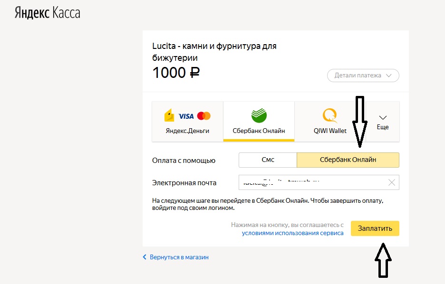Switch to the QIWI Wallet tab label
445x284 pixels.
[330, 131]
